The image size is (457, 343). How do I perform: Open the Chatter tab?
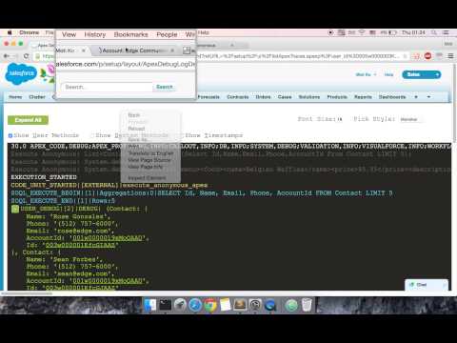[x=37, y=97]
